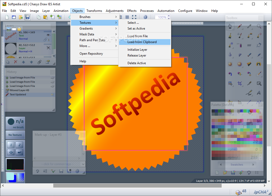272x196 pixels.
Task: Select the red pencil tool in Toolbox
Action: pyautogui.click(x=240, y=26)
